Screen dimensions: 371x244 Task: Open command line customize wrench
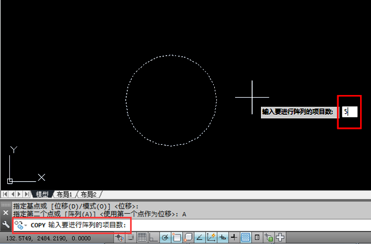pyautogui.click(x=6, y=225)
